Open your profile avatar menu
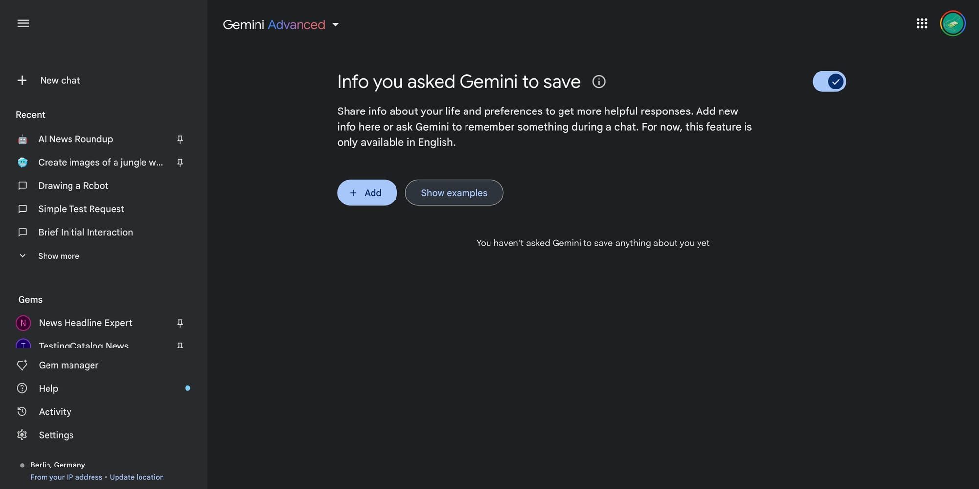Screen dimensions: 979x489 [953, 23]
